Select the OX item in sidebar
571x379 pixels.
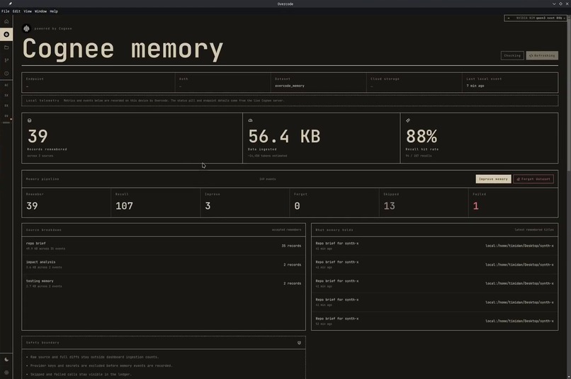click(x=6, y=106)
